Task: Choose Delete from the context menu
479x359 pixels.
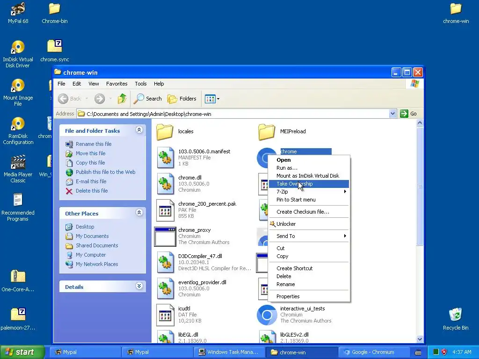Action: 309,276
